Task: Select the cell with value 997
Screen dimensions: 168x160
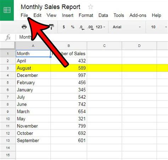Action: (69, 75)
